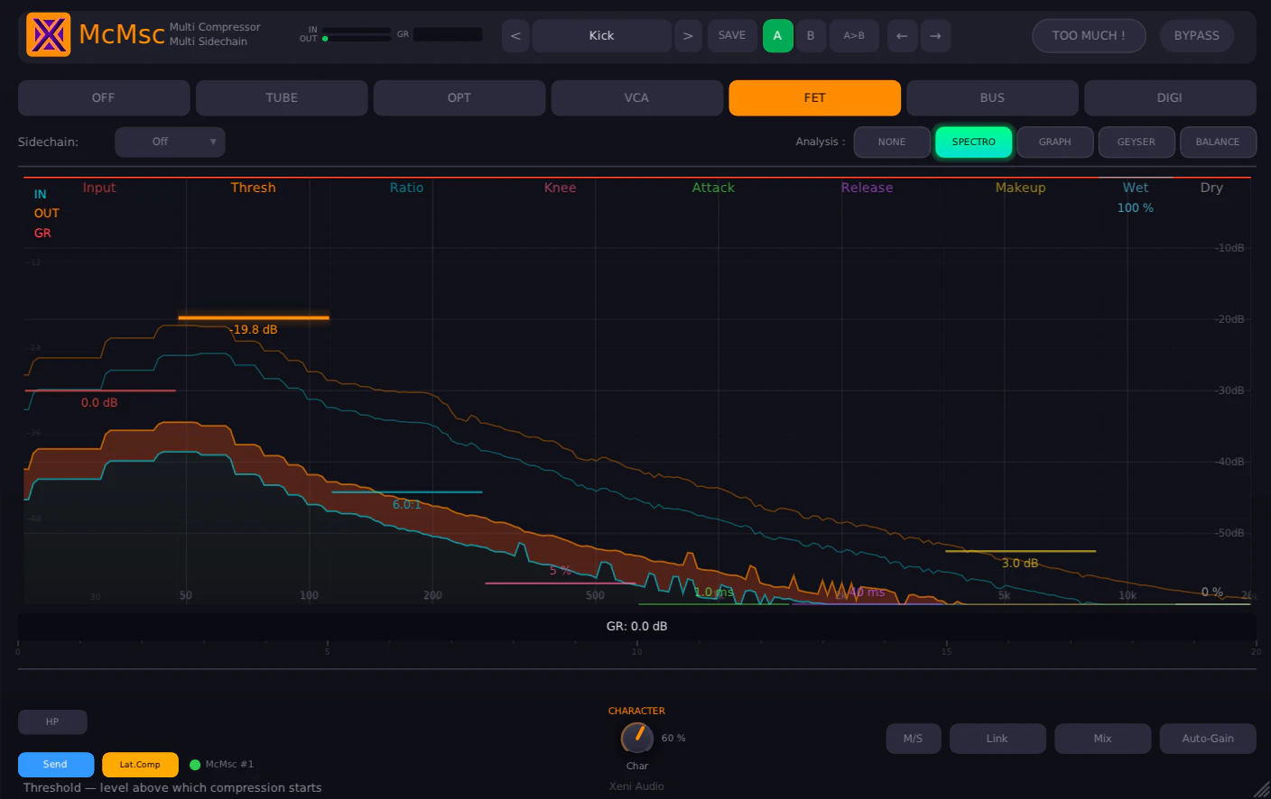
Task: Copy settings with A>B button
Action: click(854, 36)
